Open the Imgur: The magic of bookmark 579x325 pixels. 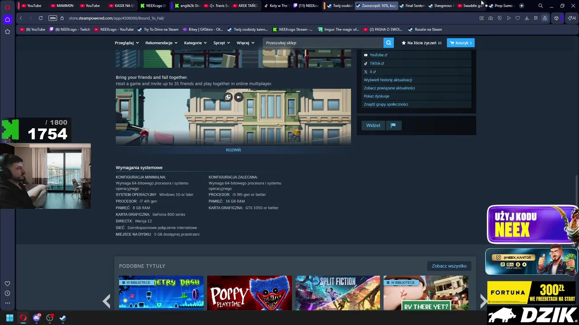[x=338, y=29]
